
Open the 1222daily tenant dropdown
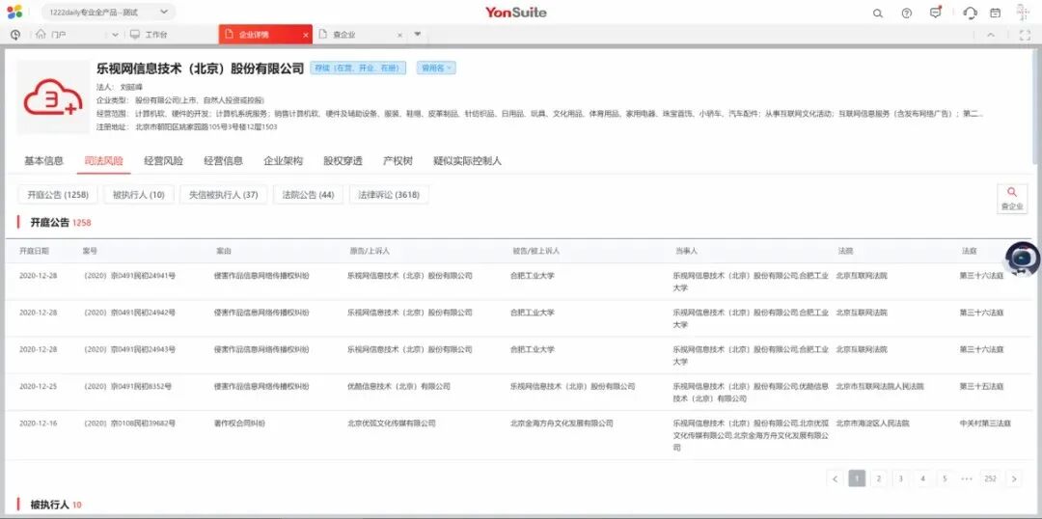[x=108, y=13]
